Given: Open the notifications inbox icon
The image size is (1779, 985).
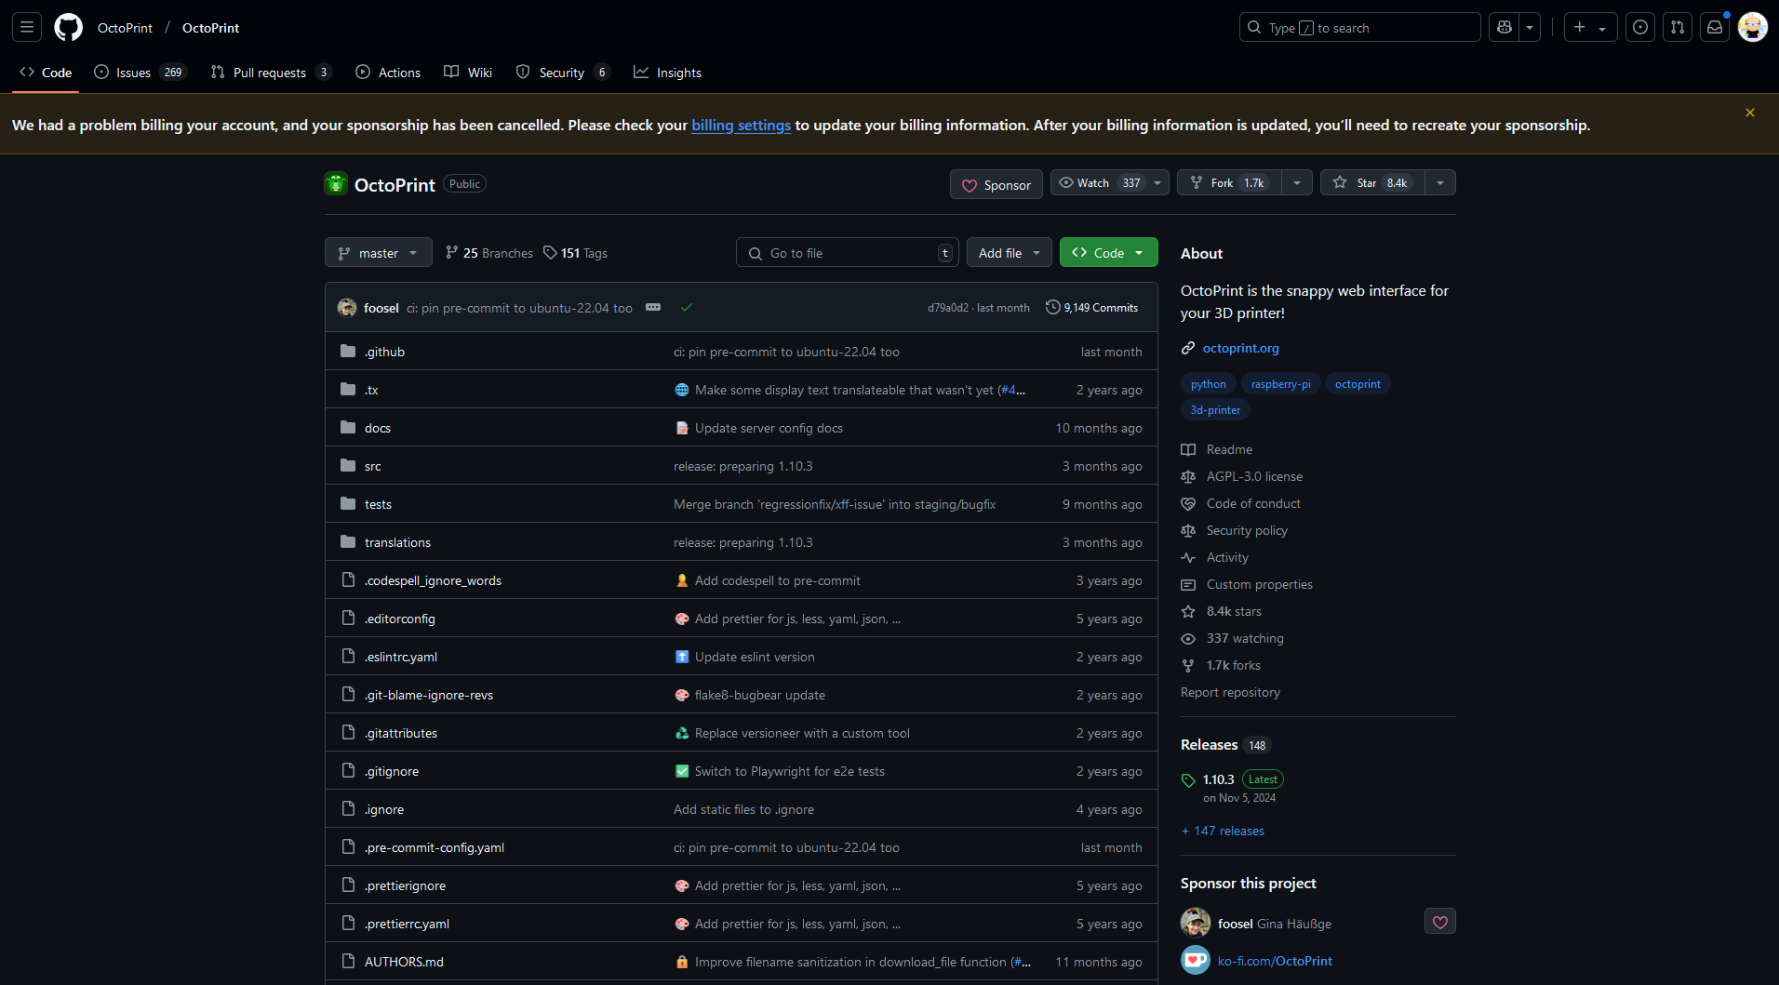Looking at the screenshot, I should pyautogui.click(x=1715, y=28).
